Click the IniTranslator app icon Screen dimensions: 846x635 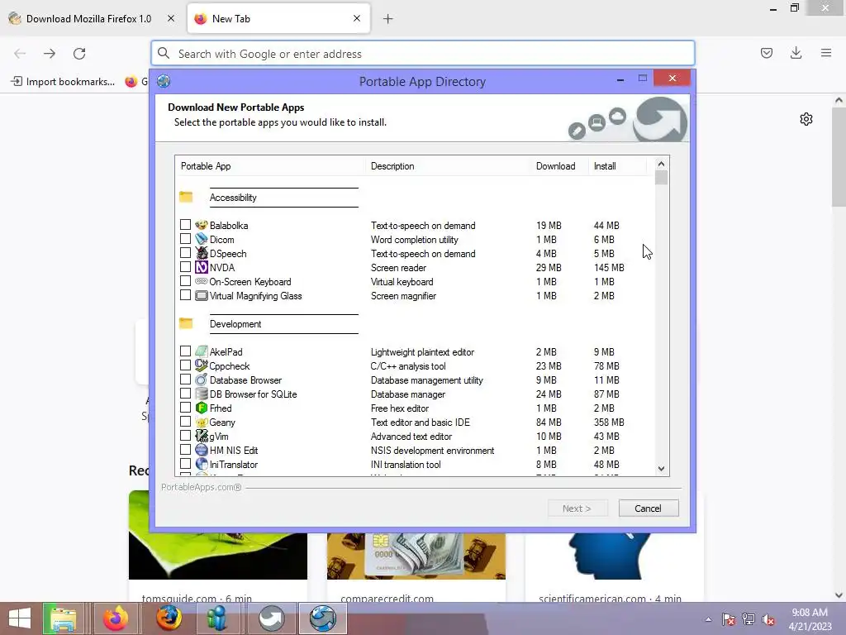[202, 464]
